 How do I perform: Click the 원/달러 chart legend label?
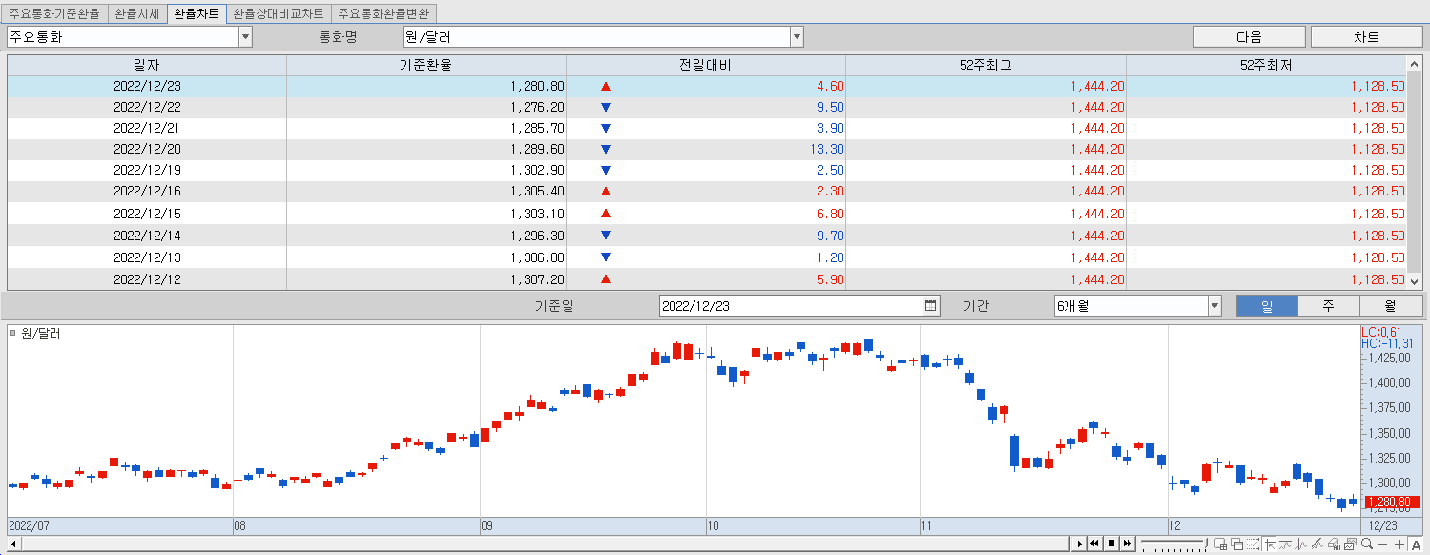(x=41, y=333)
